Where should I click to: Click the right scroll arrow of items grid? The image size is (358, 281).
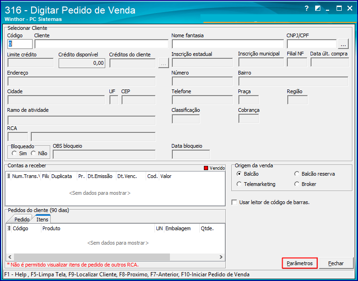point(221,257)
